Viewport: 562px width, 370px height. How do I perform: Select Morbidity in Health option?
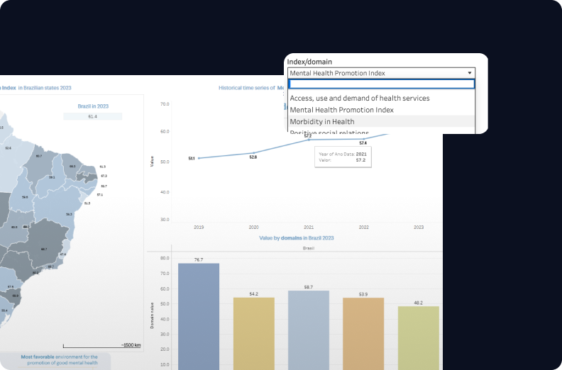322,121
